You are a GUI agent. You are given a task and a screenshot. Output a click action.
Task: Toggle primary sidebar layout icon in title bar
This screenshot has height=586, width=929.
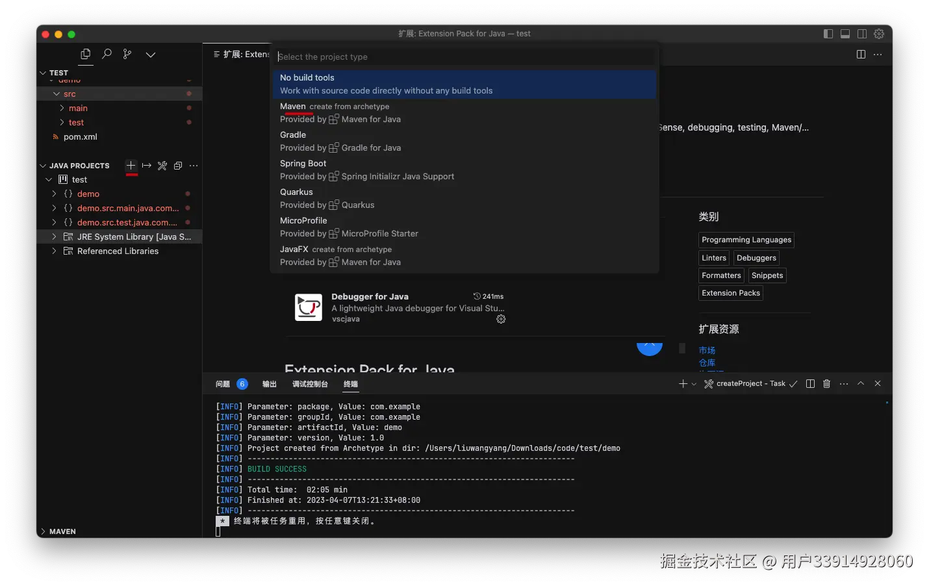[828, 34]
